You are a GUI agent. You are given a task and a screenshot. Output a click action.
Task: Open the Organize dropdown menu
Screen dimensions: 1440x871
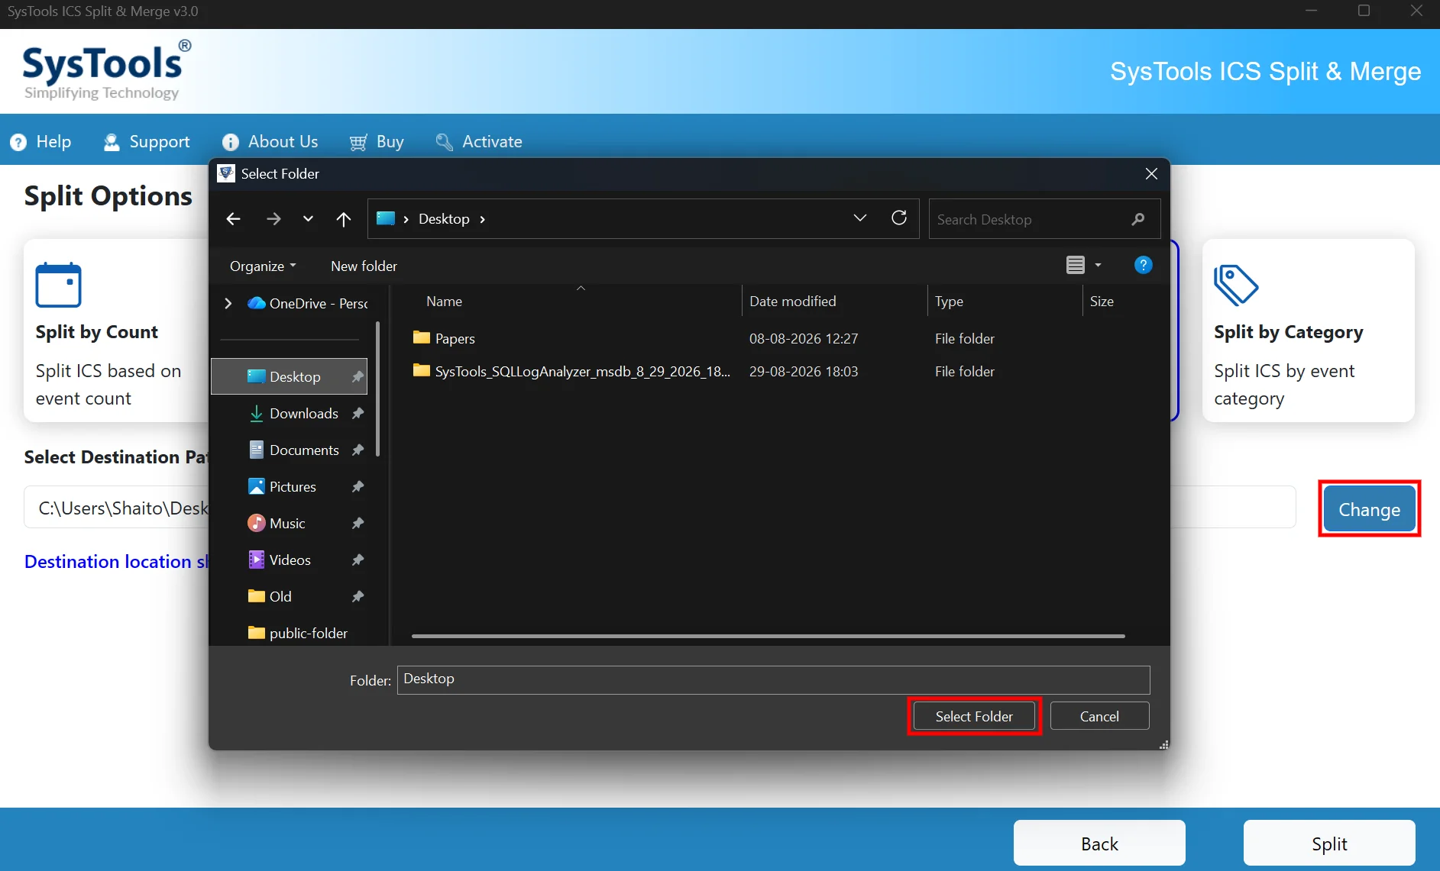(263, 266)
